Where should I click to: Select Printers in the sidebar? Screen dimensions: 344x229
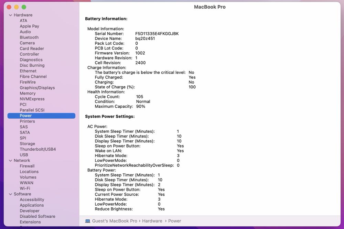[x=27, y=121]
